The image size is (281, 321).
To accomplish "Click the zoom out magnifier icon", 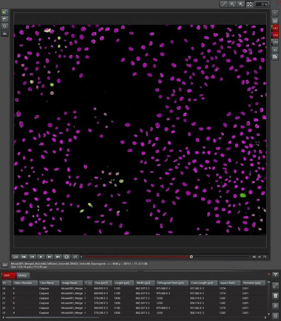I will [233, 4].
